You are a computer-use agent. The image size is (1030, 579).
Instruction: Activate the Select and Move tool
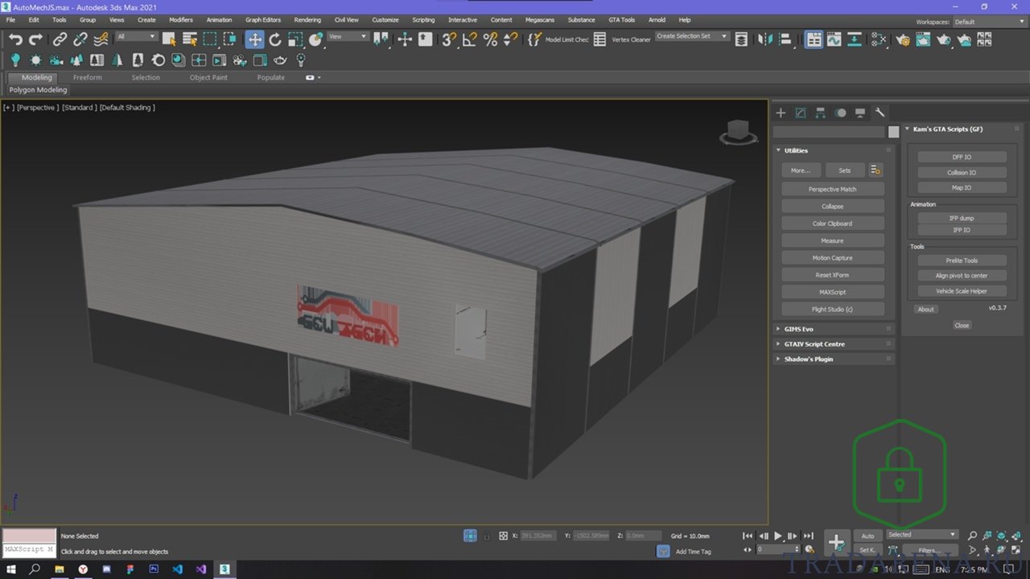point(254,39)
